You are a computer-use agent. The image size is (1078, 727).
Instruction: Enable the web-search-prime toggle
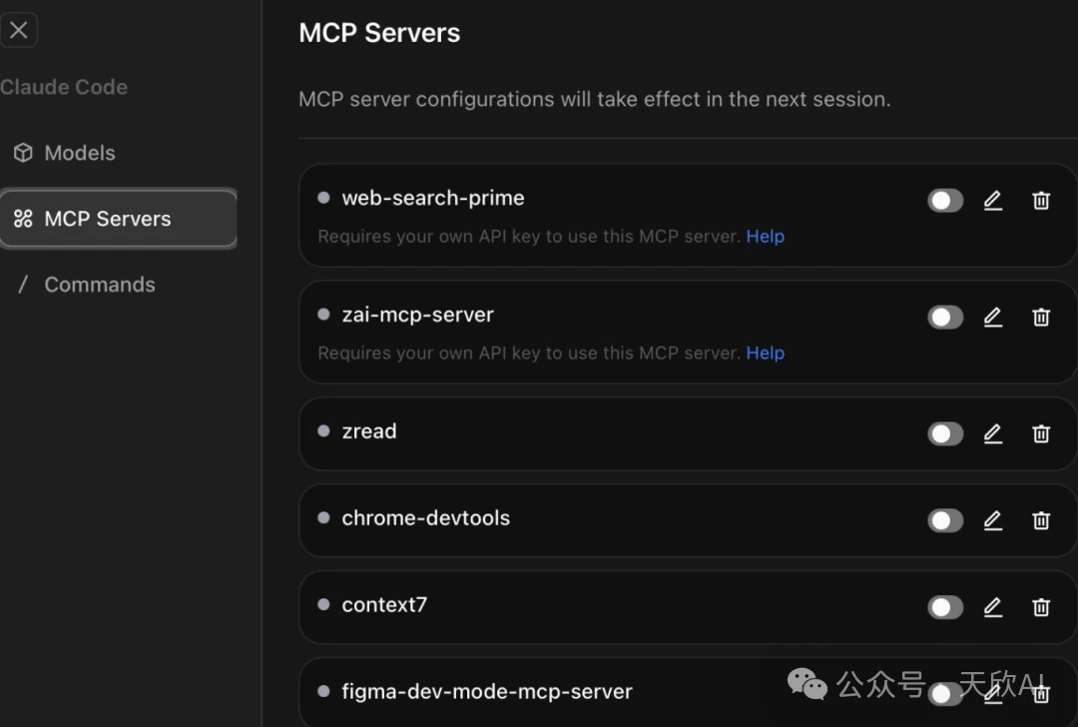pos(945,201)
